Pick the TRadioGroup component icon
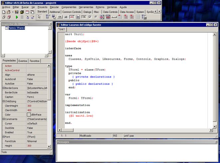Screen dimensions: 220x163 coord(126,17)
